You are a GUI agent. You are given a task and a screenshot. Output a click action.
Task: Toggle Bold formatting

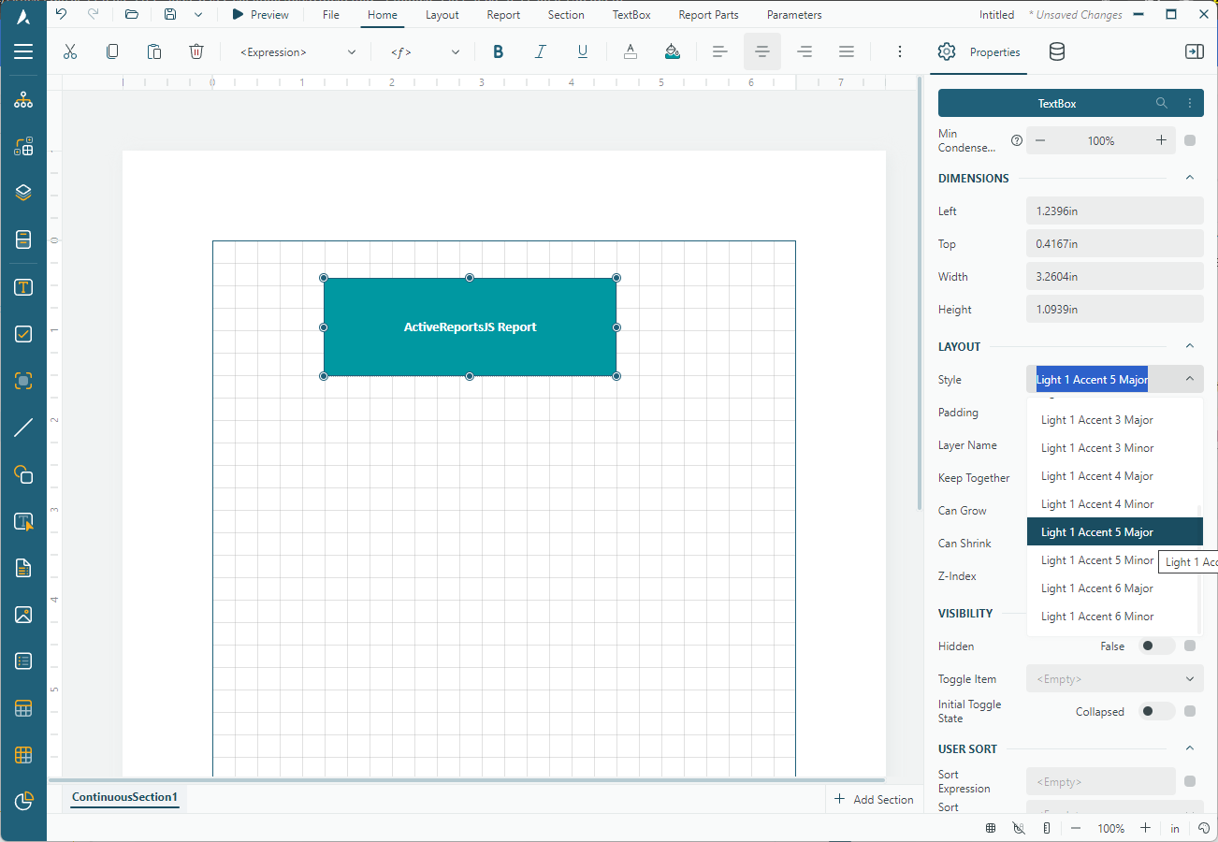point(498,52)
